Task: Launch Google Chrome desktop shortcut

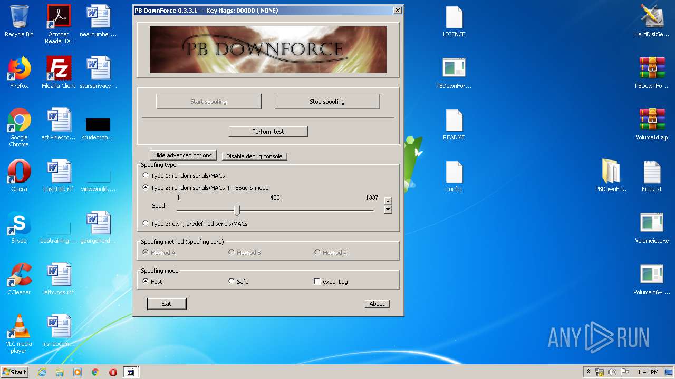Action: coord(19,127)
